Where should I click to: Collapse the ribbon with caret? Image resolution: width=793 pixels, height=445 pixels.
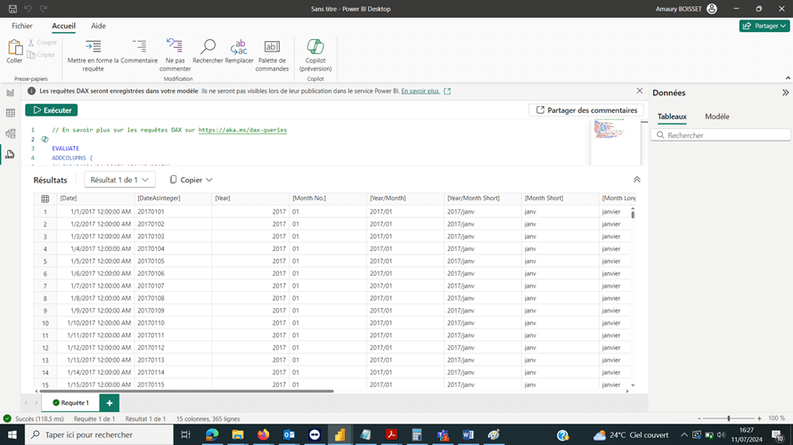pos(788,77)
